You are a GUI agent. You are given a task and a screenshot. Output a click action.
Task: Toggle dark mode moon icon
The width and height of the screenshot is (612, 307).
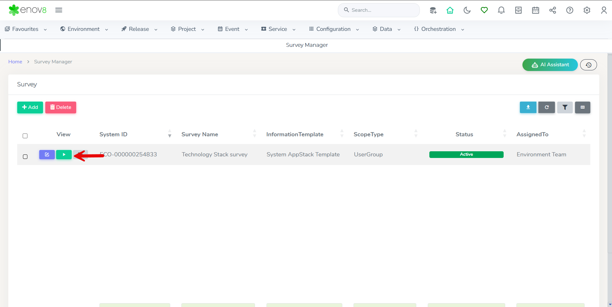click(x=467, y=10)
